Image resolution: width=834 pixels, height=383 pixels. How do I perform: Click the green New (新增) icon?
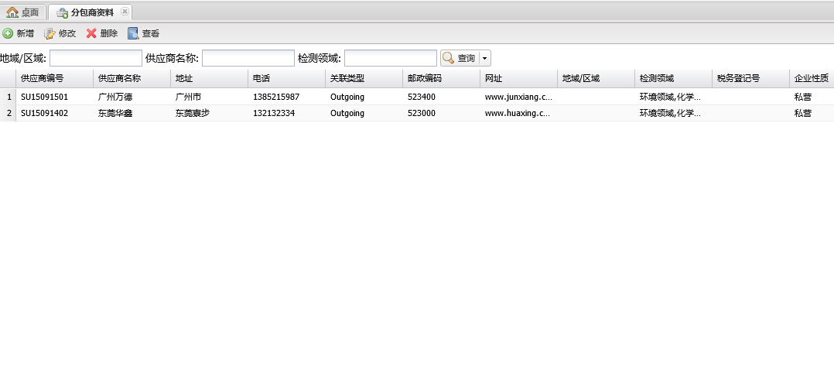coord(8,33)
